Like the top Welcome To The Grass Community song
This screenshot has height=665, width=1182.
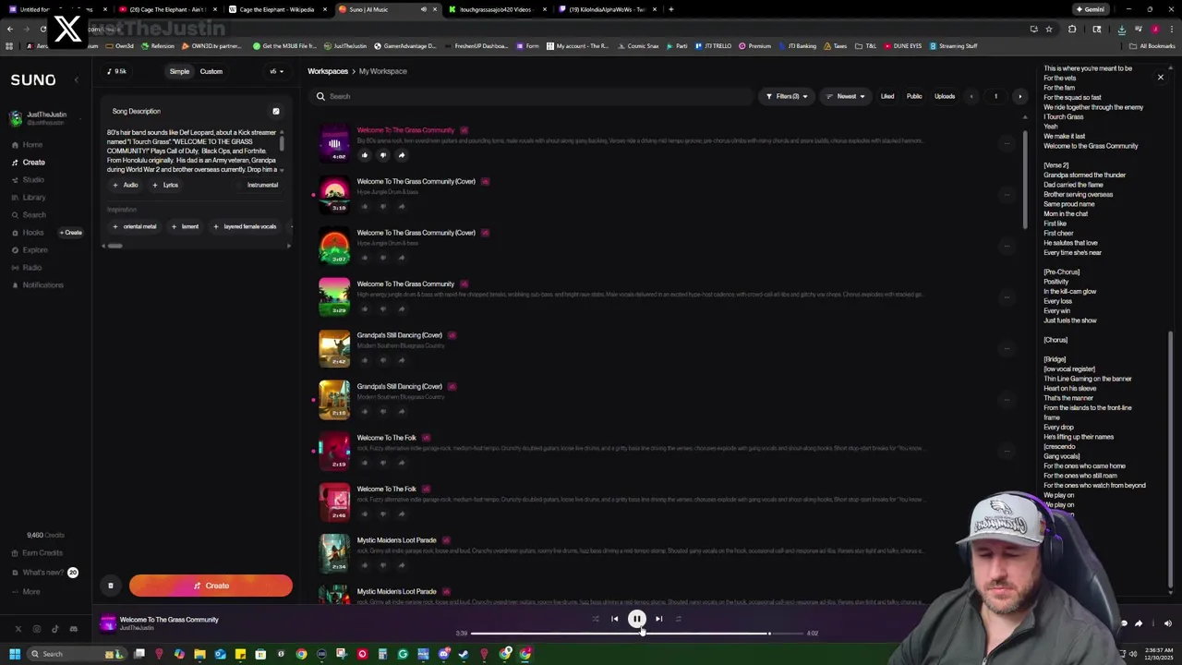pos(364,155)
